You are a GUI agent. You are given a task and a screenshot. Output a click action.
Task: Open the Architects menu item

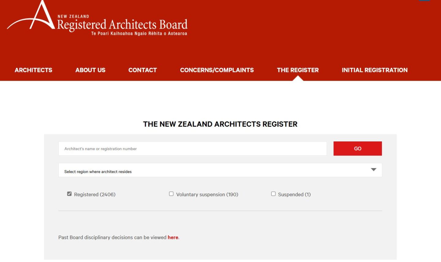pyautogui.click(x=33, y=70)
